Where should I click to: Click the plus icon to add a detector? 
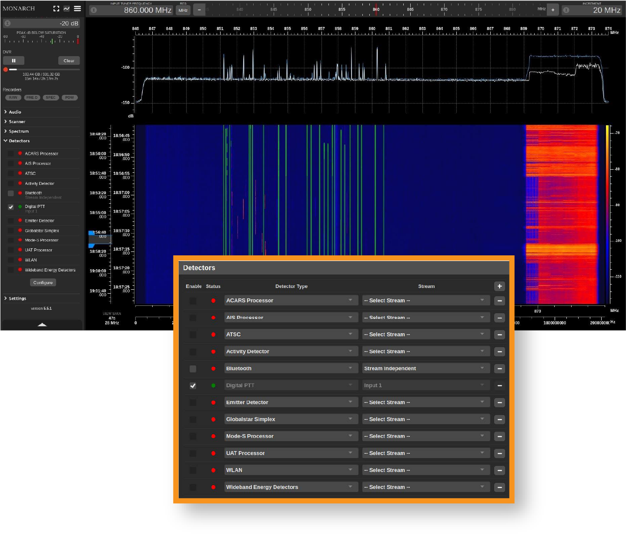tap(499, 286)
